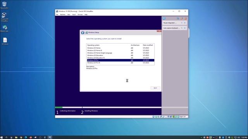The height and width of the screenshot is (139, 248).
Task: Click the back arrow in Windows Setup
Action: pos(83,32)
